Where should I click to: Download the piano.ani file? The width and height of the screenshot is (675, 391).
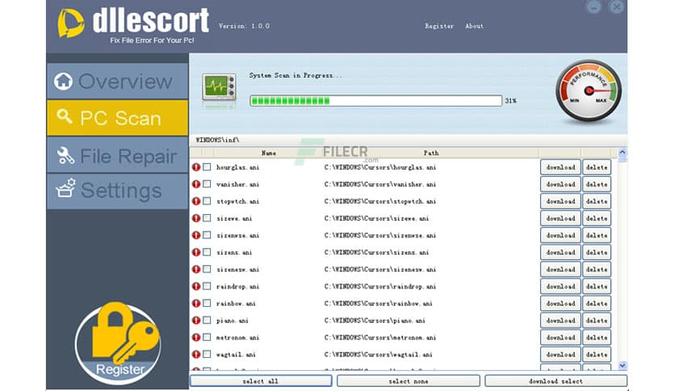pos(560,321)
